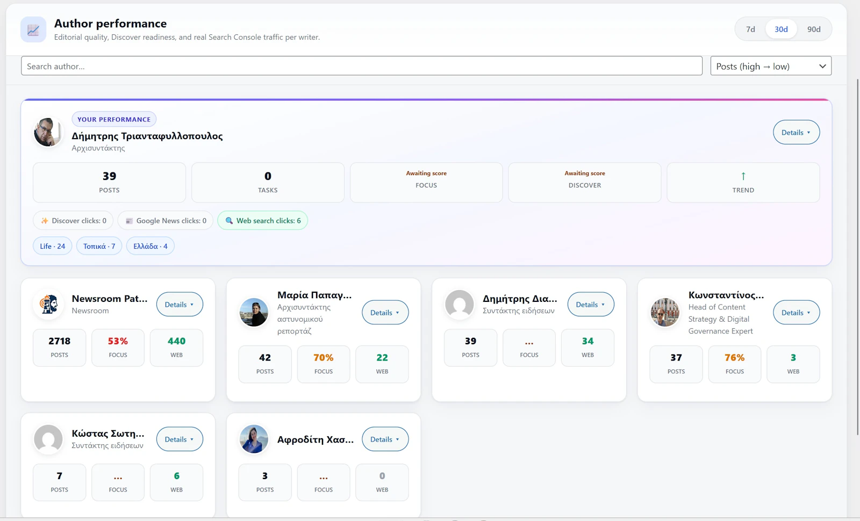Expand Details for Κώστας Σωτη...
This screenshot has height=521, width=860.
pyautogui.click(x=180, y=439)
